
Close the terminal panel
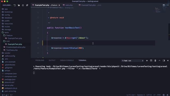coord(168,61)
